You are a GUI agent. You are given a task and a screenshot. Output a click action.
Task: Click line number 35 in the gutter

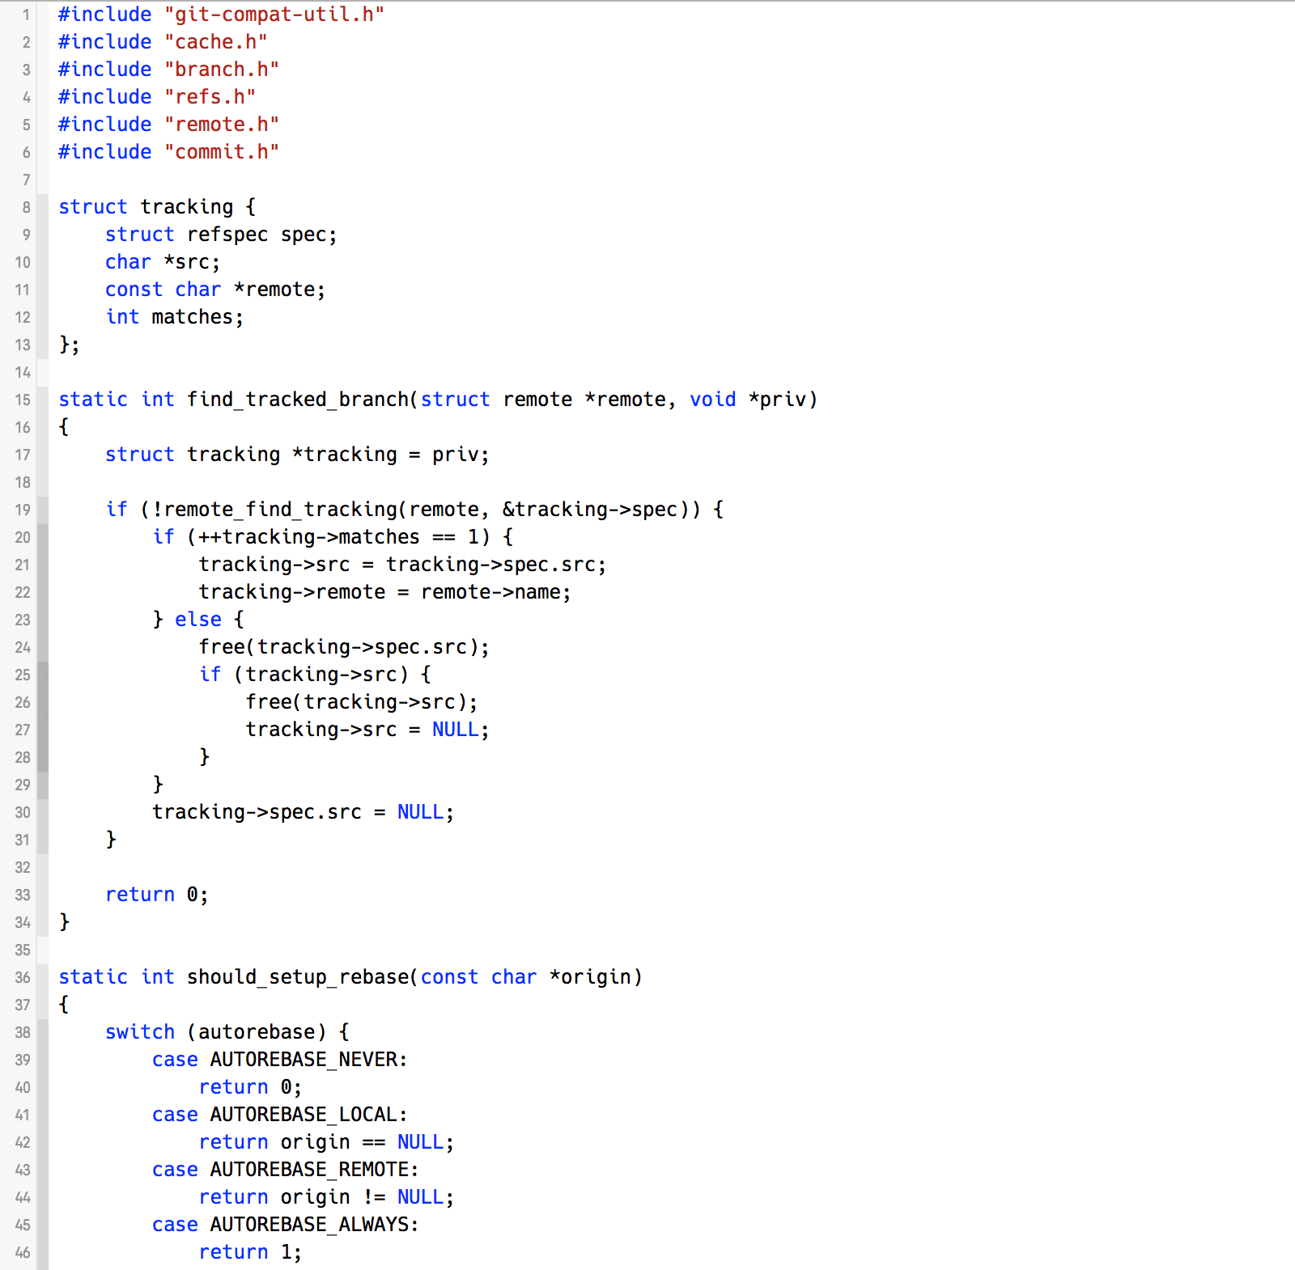point(22,950)
